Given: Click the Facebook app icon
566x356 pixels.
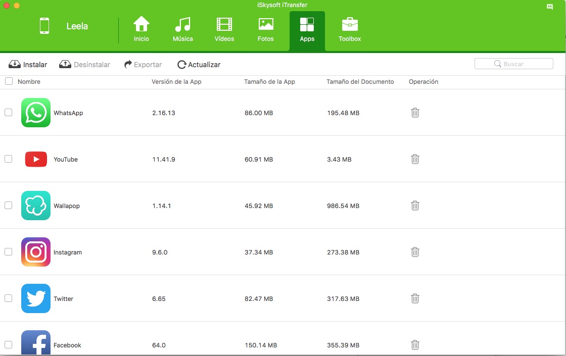Looking at the screenshot, I should tap(36, 343).
